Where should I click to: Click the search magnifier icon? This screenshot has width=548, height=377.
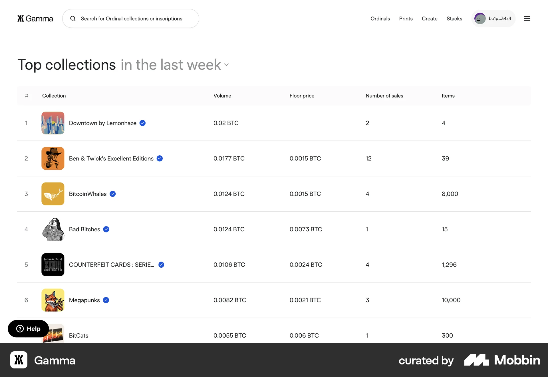(x=73, y=19)
